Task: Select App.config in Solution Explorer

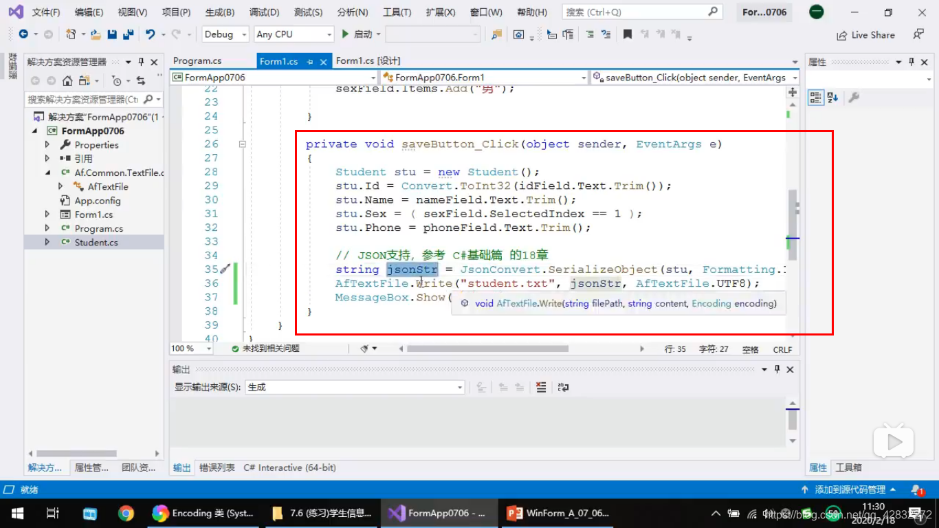Action: click(98, 201)
